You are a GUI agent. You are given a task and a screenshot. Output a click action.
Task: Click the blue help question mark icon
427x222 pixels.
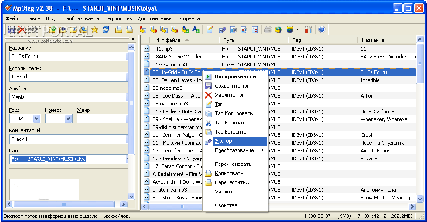coord(322,30)
